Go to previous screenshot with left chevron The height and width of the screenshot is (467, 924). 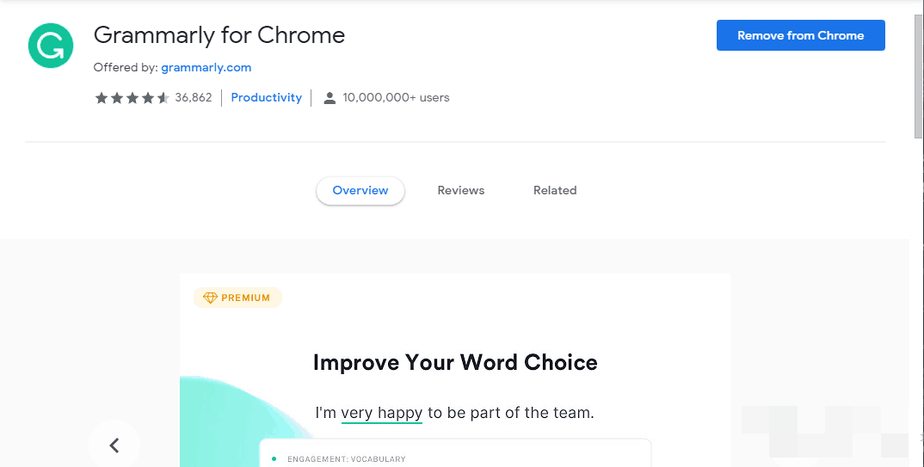coord(114,445)
